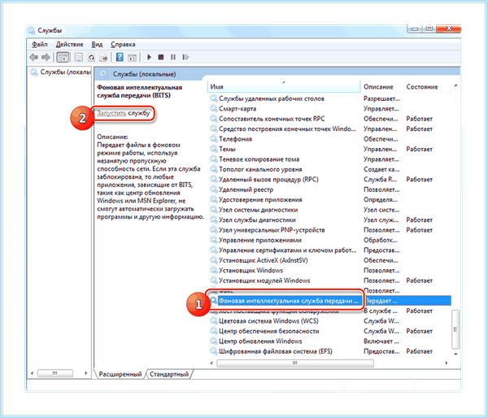Click the Pause service toolbar icon

pos(173,57)
